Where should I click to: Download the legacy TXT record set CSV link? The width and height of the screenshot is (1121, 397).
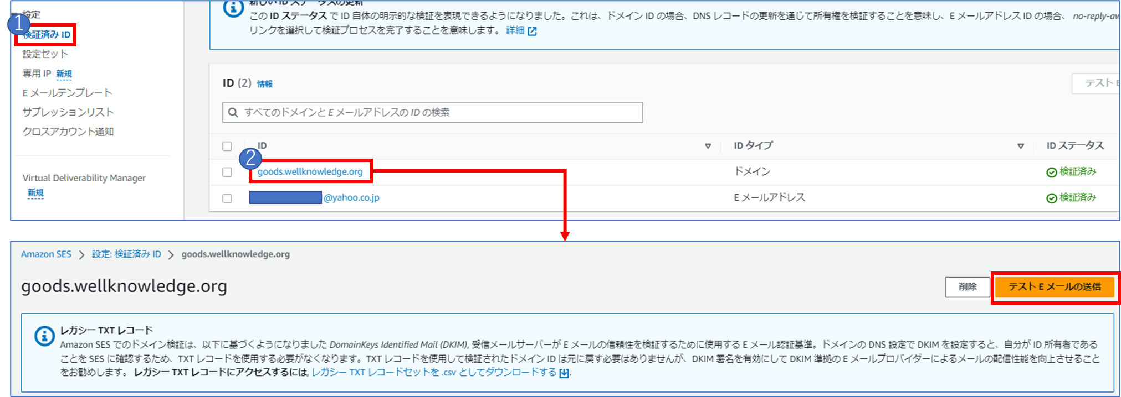coord(434,372)
